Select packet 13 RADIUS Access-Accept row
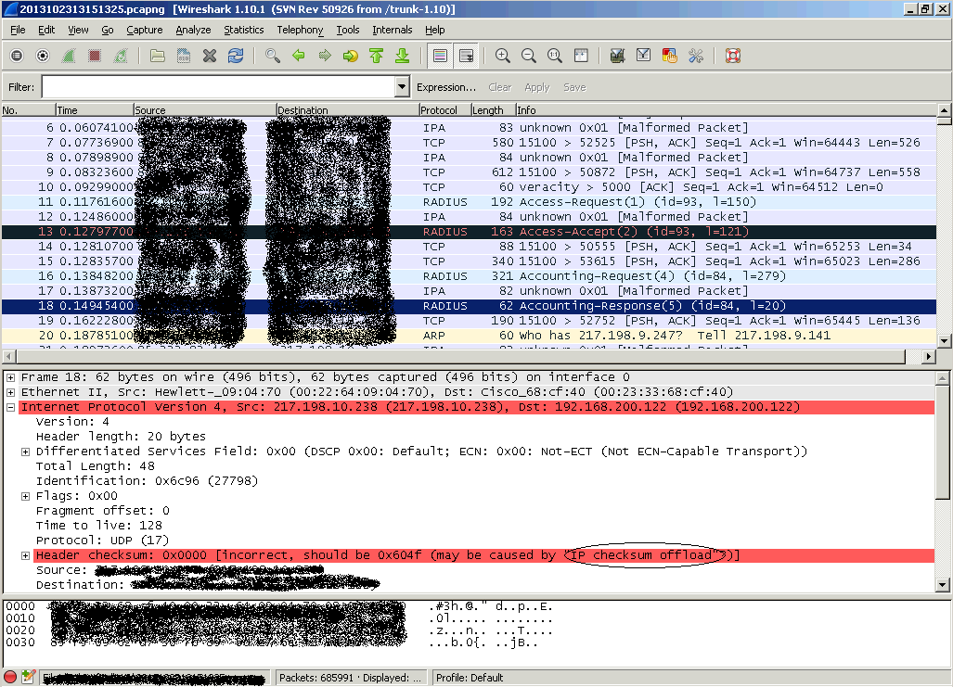 click(x=469, y=232)
